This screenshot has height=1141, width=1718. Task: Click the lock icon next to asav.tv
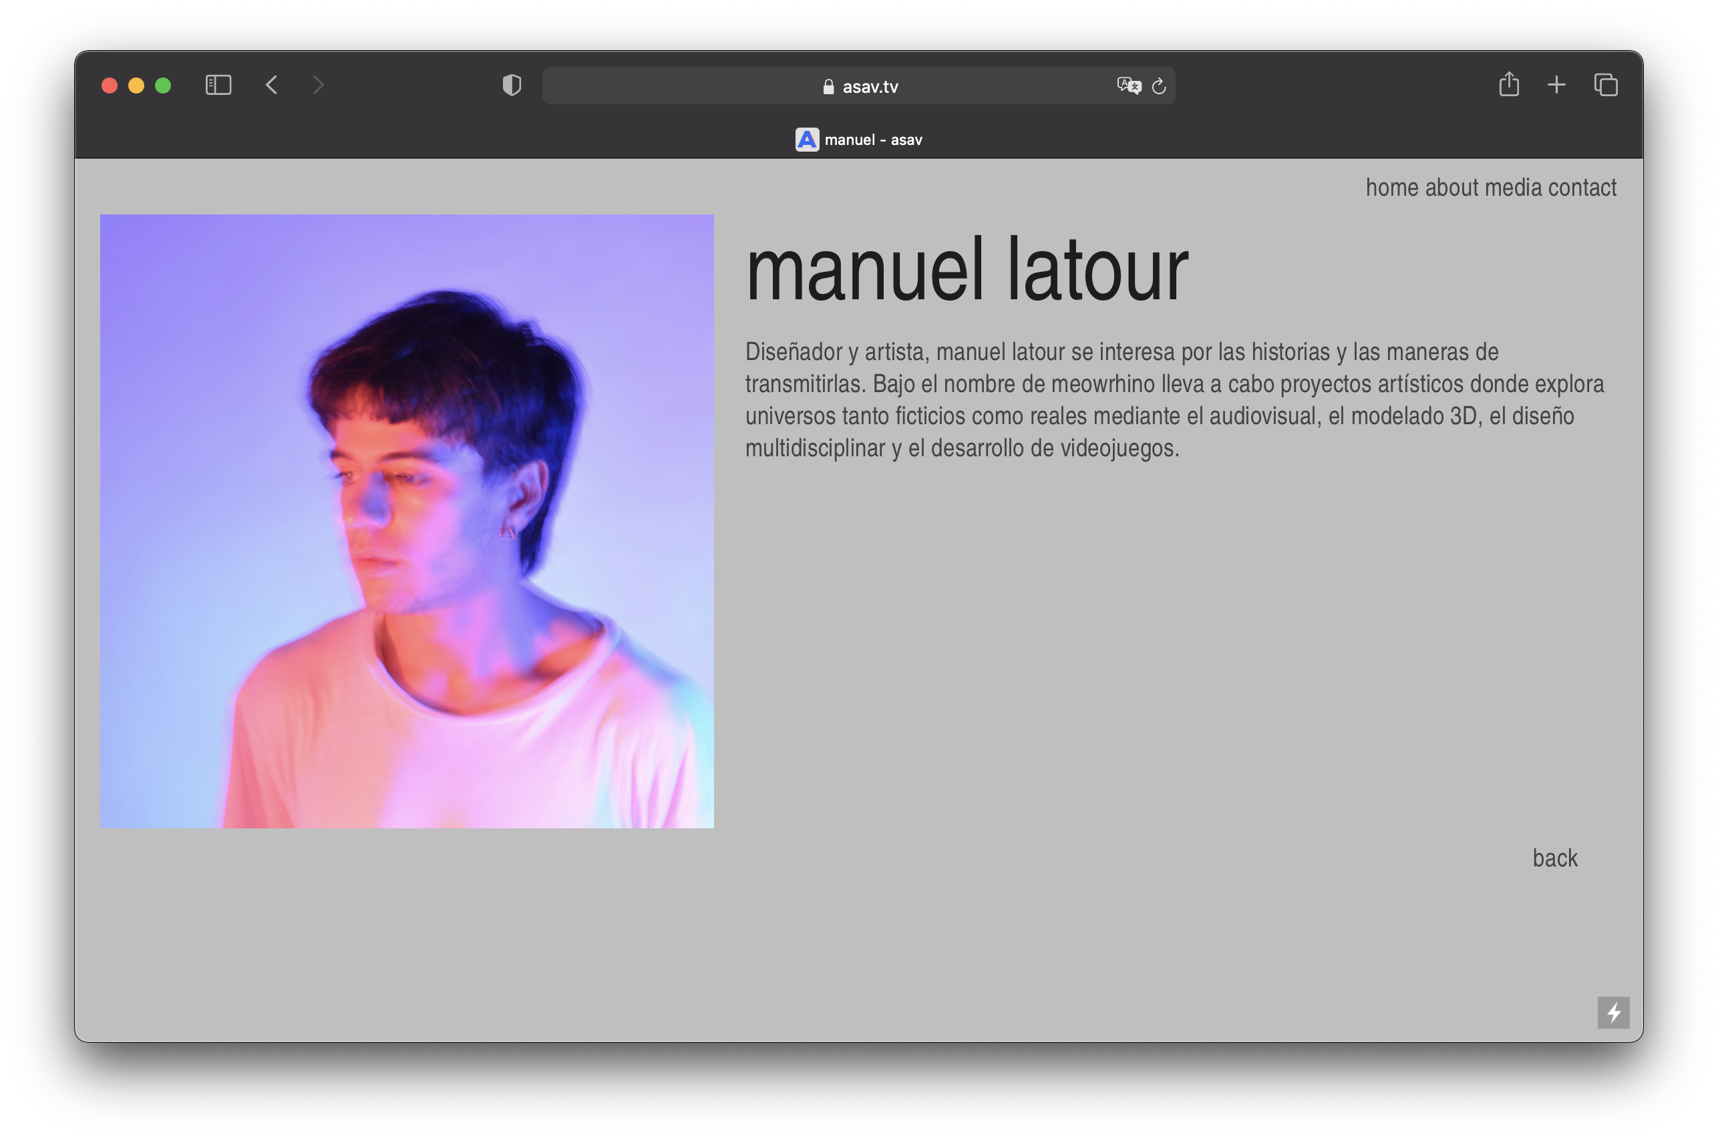(x=828, y=87)
